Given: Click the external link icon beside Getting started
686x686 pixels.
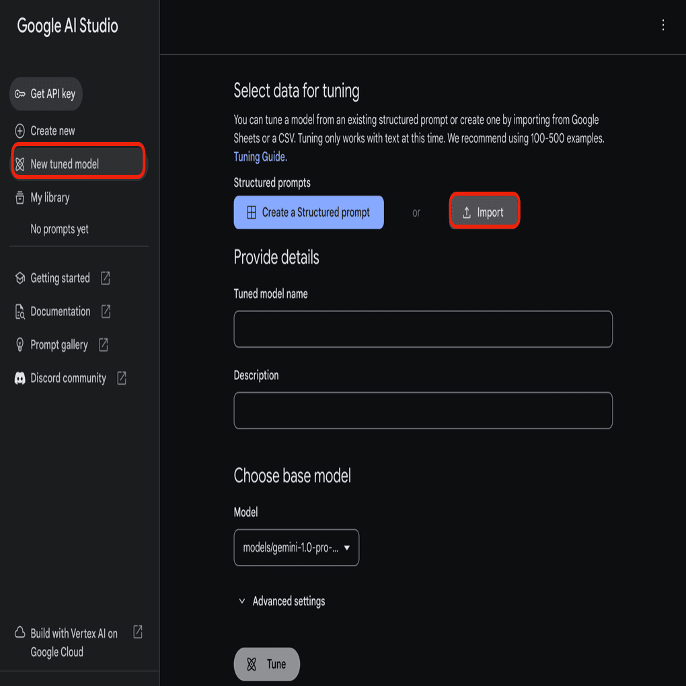Looking at the screenshot, I should coord(106,278).
